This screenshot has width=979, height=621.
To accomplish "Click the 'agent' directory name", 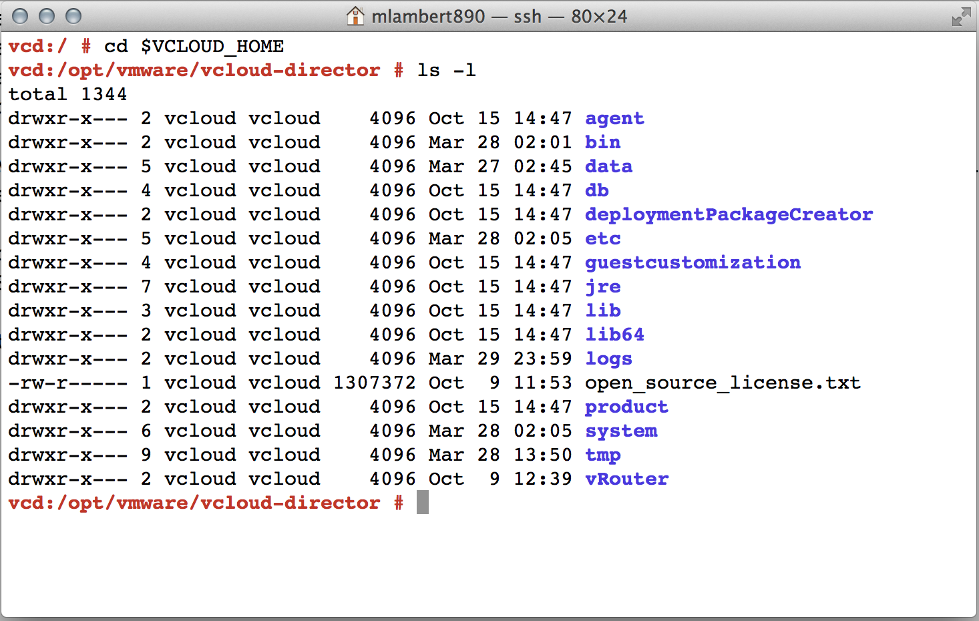I will (x=614, y=118).
